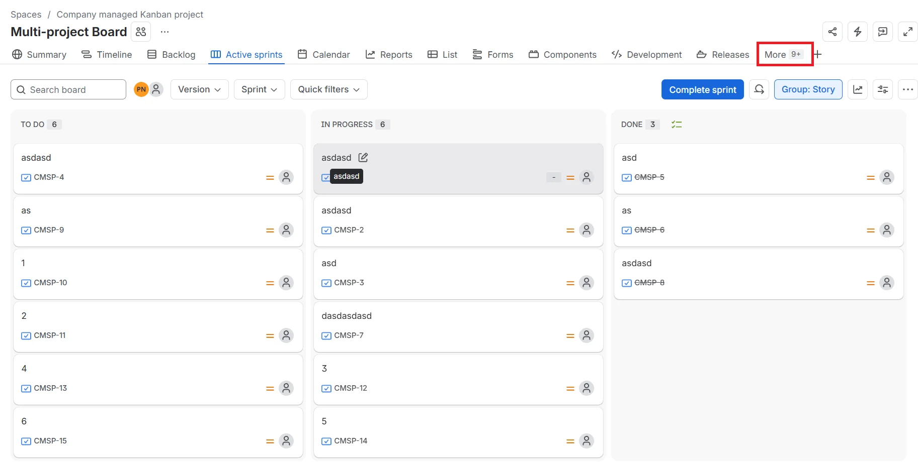Click the share icon in the header
Image resolution: width=918 pixels, height=462 pixels.
[832, 32]
